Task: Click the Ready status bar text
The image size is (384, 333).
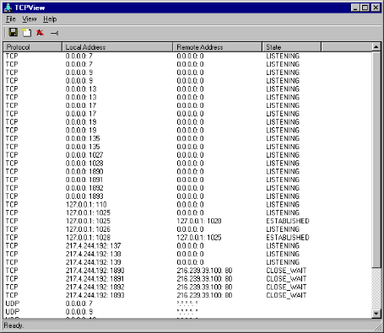Action: [x=14, y=325]
